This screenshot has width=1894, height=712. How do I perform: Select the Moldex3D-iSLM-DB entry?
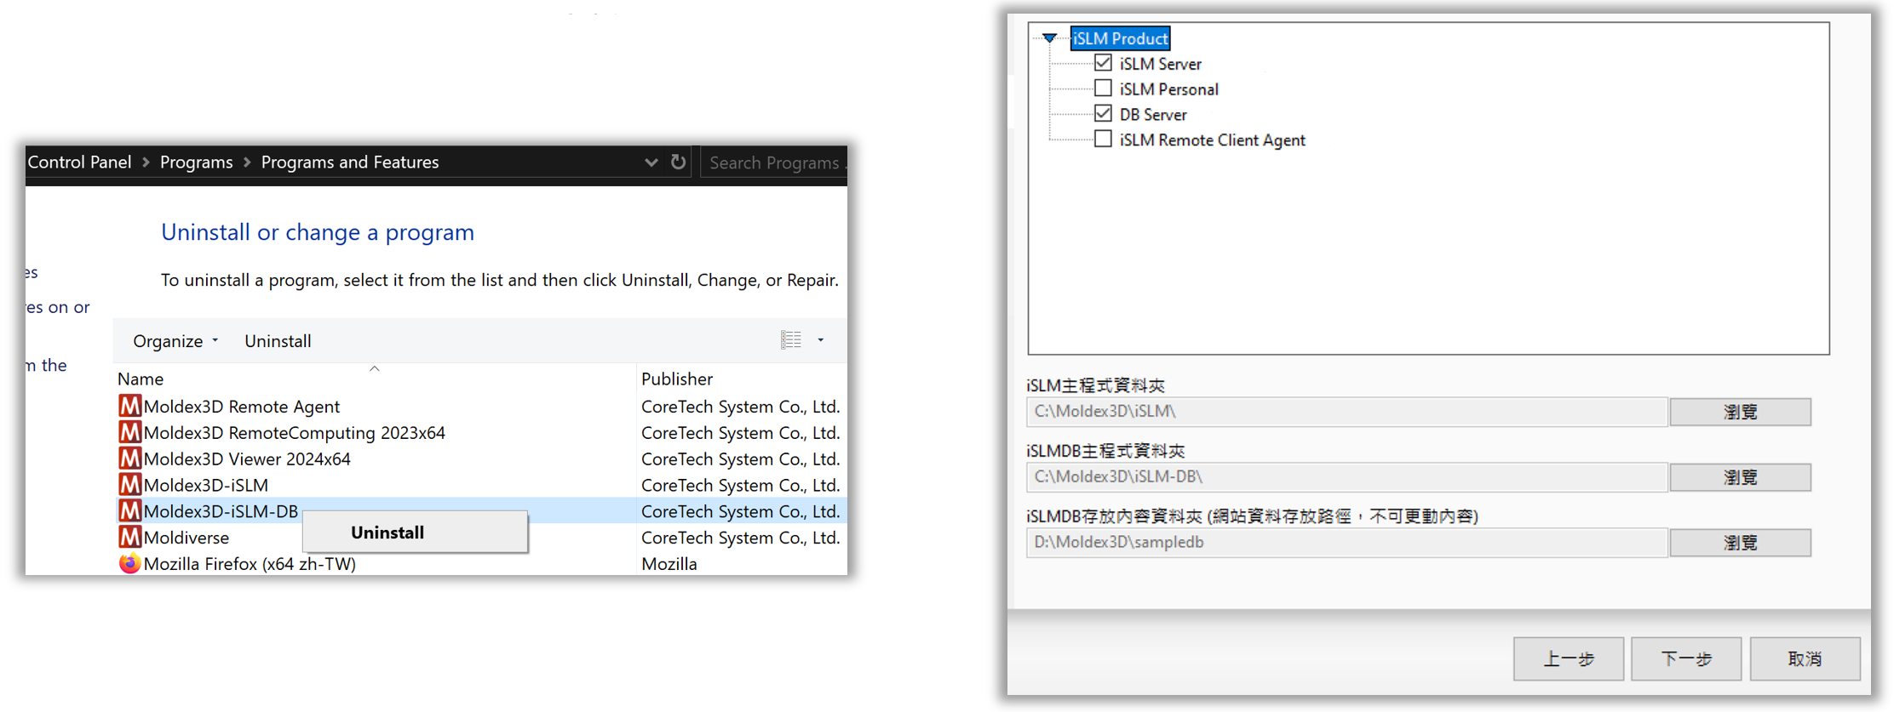481,510
